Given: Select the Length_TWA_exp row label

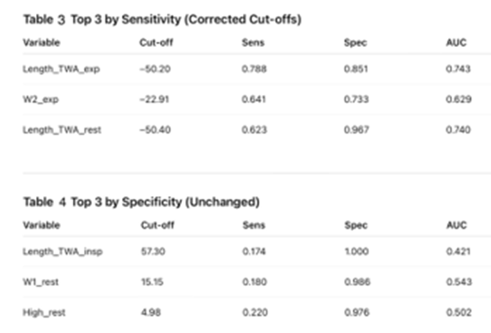Looking at the screenshot, I should tap(62, 69).
